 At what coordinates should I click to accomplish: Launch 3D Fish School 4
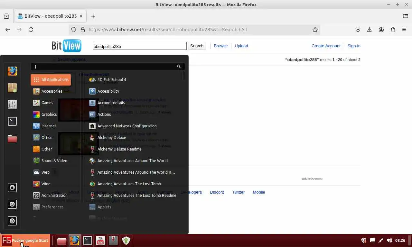(x=134, y=79)
